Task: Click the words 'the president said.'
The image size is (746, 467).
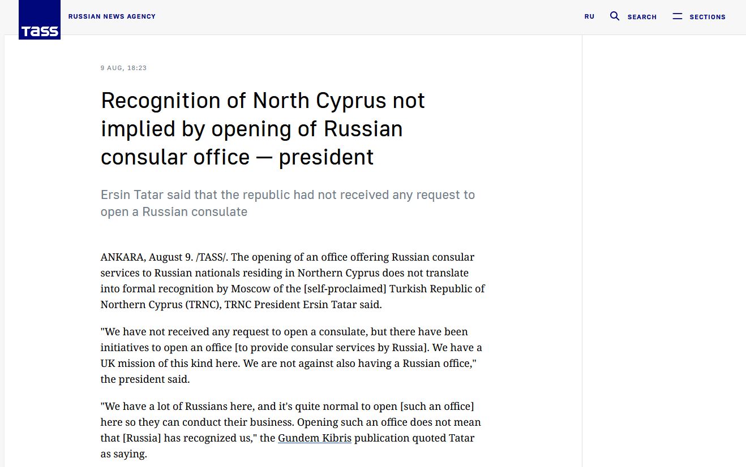Action: coord(145,379)
